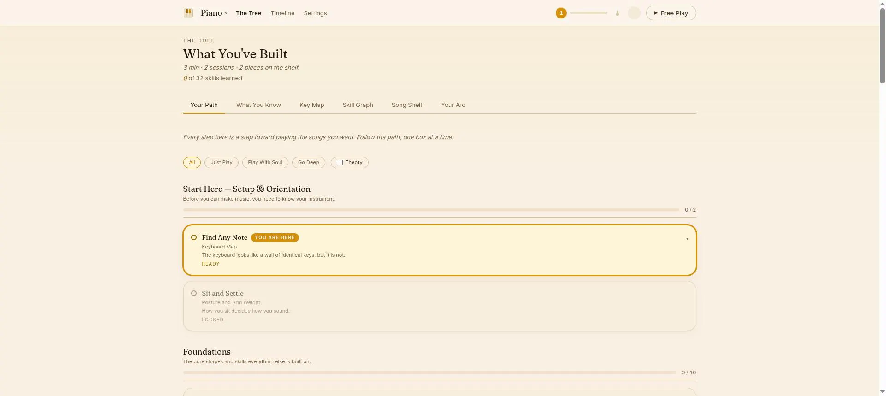
Task: Click the scrollbar down arrow
Action: click(x=882, y=392)
